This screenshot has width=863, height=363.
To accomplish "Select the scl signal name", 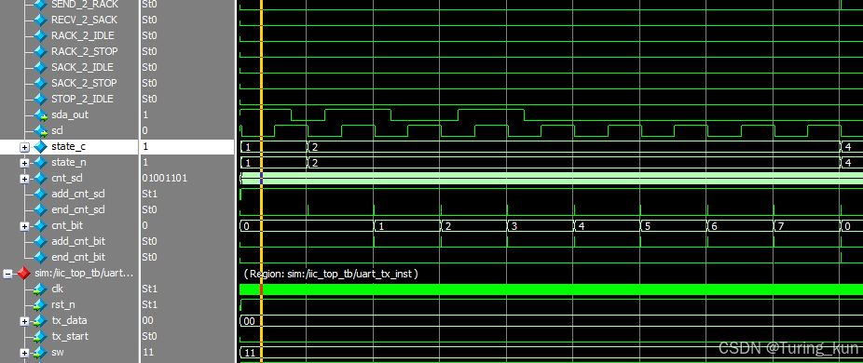I will (57, 131).
